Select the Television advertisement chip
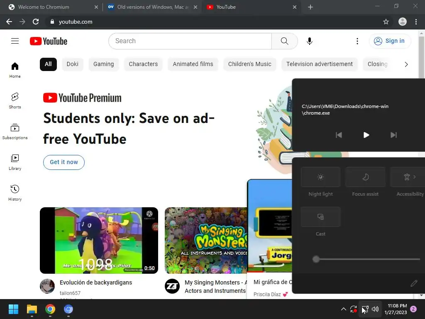 point(320,64)
